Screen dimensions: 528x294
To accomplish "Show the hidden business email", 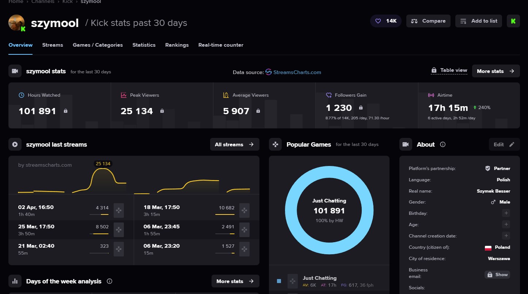I will (x=497, y=275).
